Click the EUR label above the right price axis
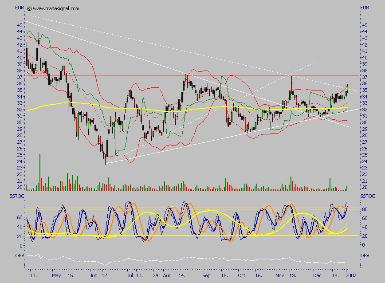This screenshot has width=385, height=283. pos(365,8)
